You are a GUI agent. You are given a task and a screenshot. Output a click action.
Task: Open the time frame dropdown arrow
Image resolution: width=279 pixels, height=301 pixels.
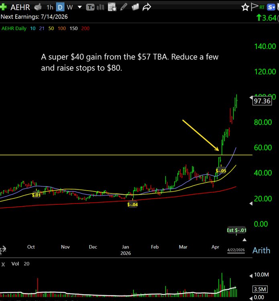[x=80, y=7]
